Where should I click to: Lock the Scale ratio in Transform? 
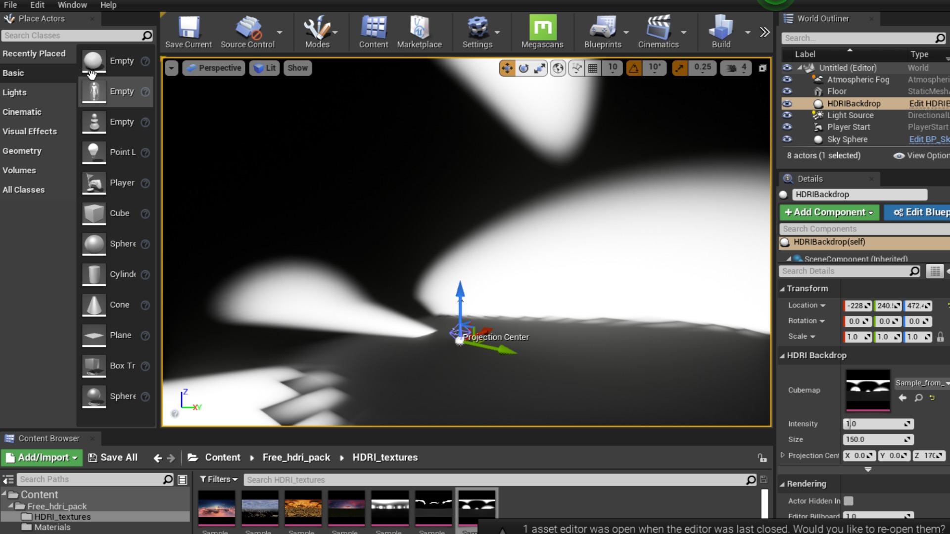click(x=941, y=337)
